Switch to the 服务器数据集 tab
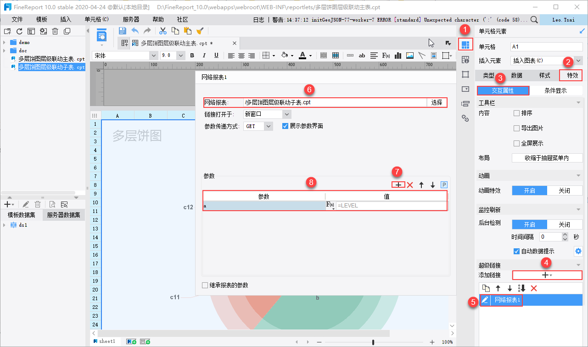Image resolution: width=588 pixels, height=347 pixels. (x=64, y=215)
